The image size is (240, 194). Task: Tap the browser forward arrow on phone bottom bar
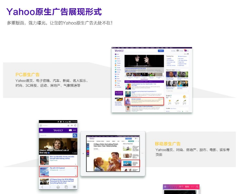pos(50,187)
